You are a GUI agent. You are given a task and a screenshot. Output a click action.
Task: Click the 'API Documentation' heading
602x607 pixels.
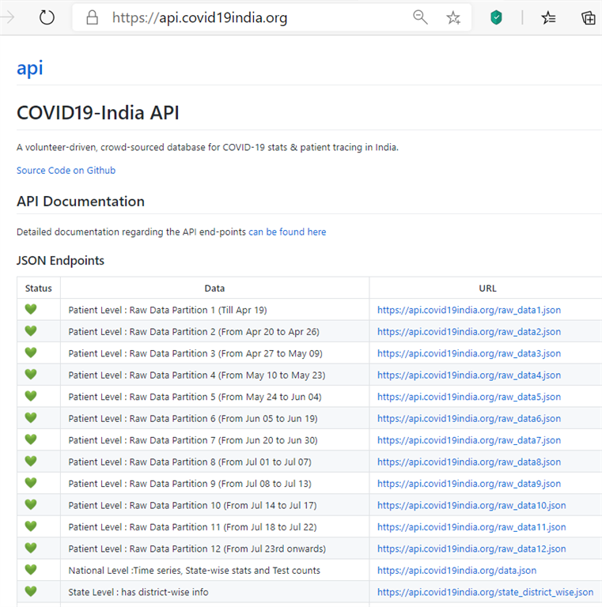(x=81, y=202)
